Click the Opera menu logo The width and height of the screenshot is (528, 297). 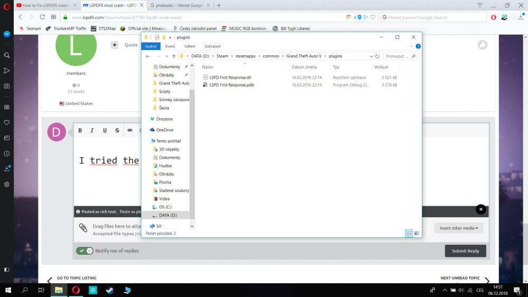tap(7, 6)
